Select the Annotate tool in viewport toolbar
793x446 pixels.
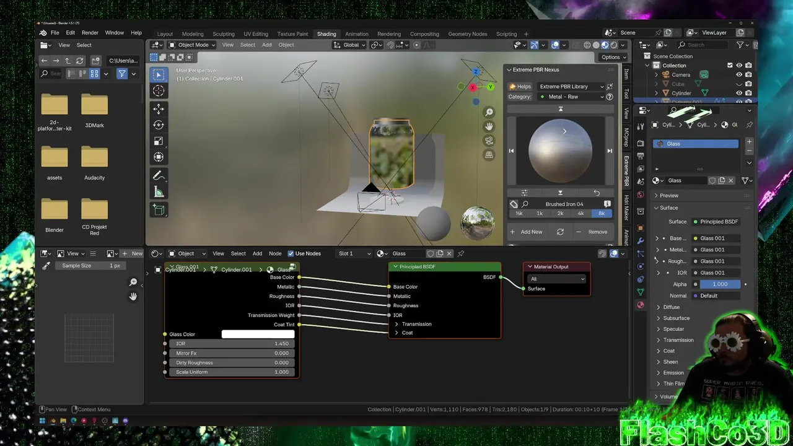point(159,176)
